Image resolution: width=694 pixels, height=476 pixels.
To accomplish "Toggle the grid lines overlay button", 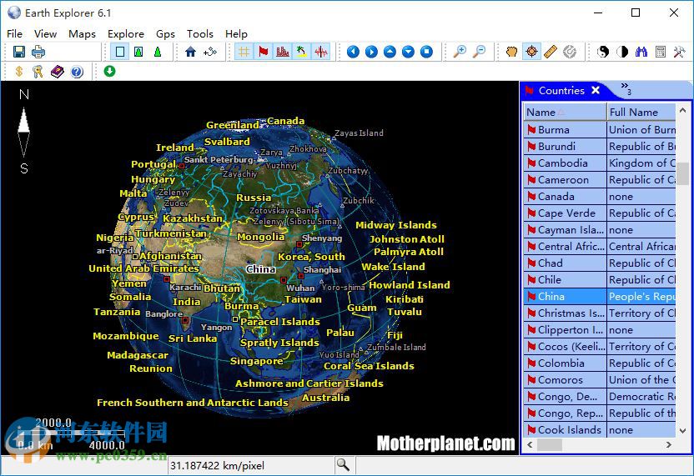I will click(x=244, y=52).
